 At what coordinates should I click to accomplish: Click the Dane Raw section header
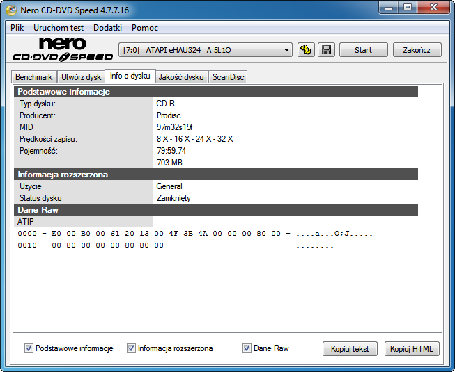[216, 210]
